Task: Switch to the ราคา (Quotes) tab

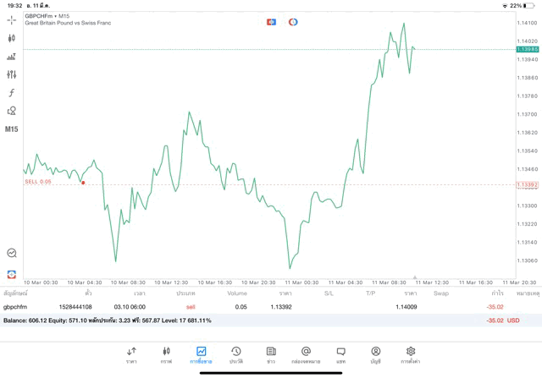Action: click(131, 354)
